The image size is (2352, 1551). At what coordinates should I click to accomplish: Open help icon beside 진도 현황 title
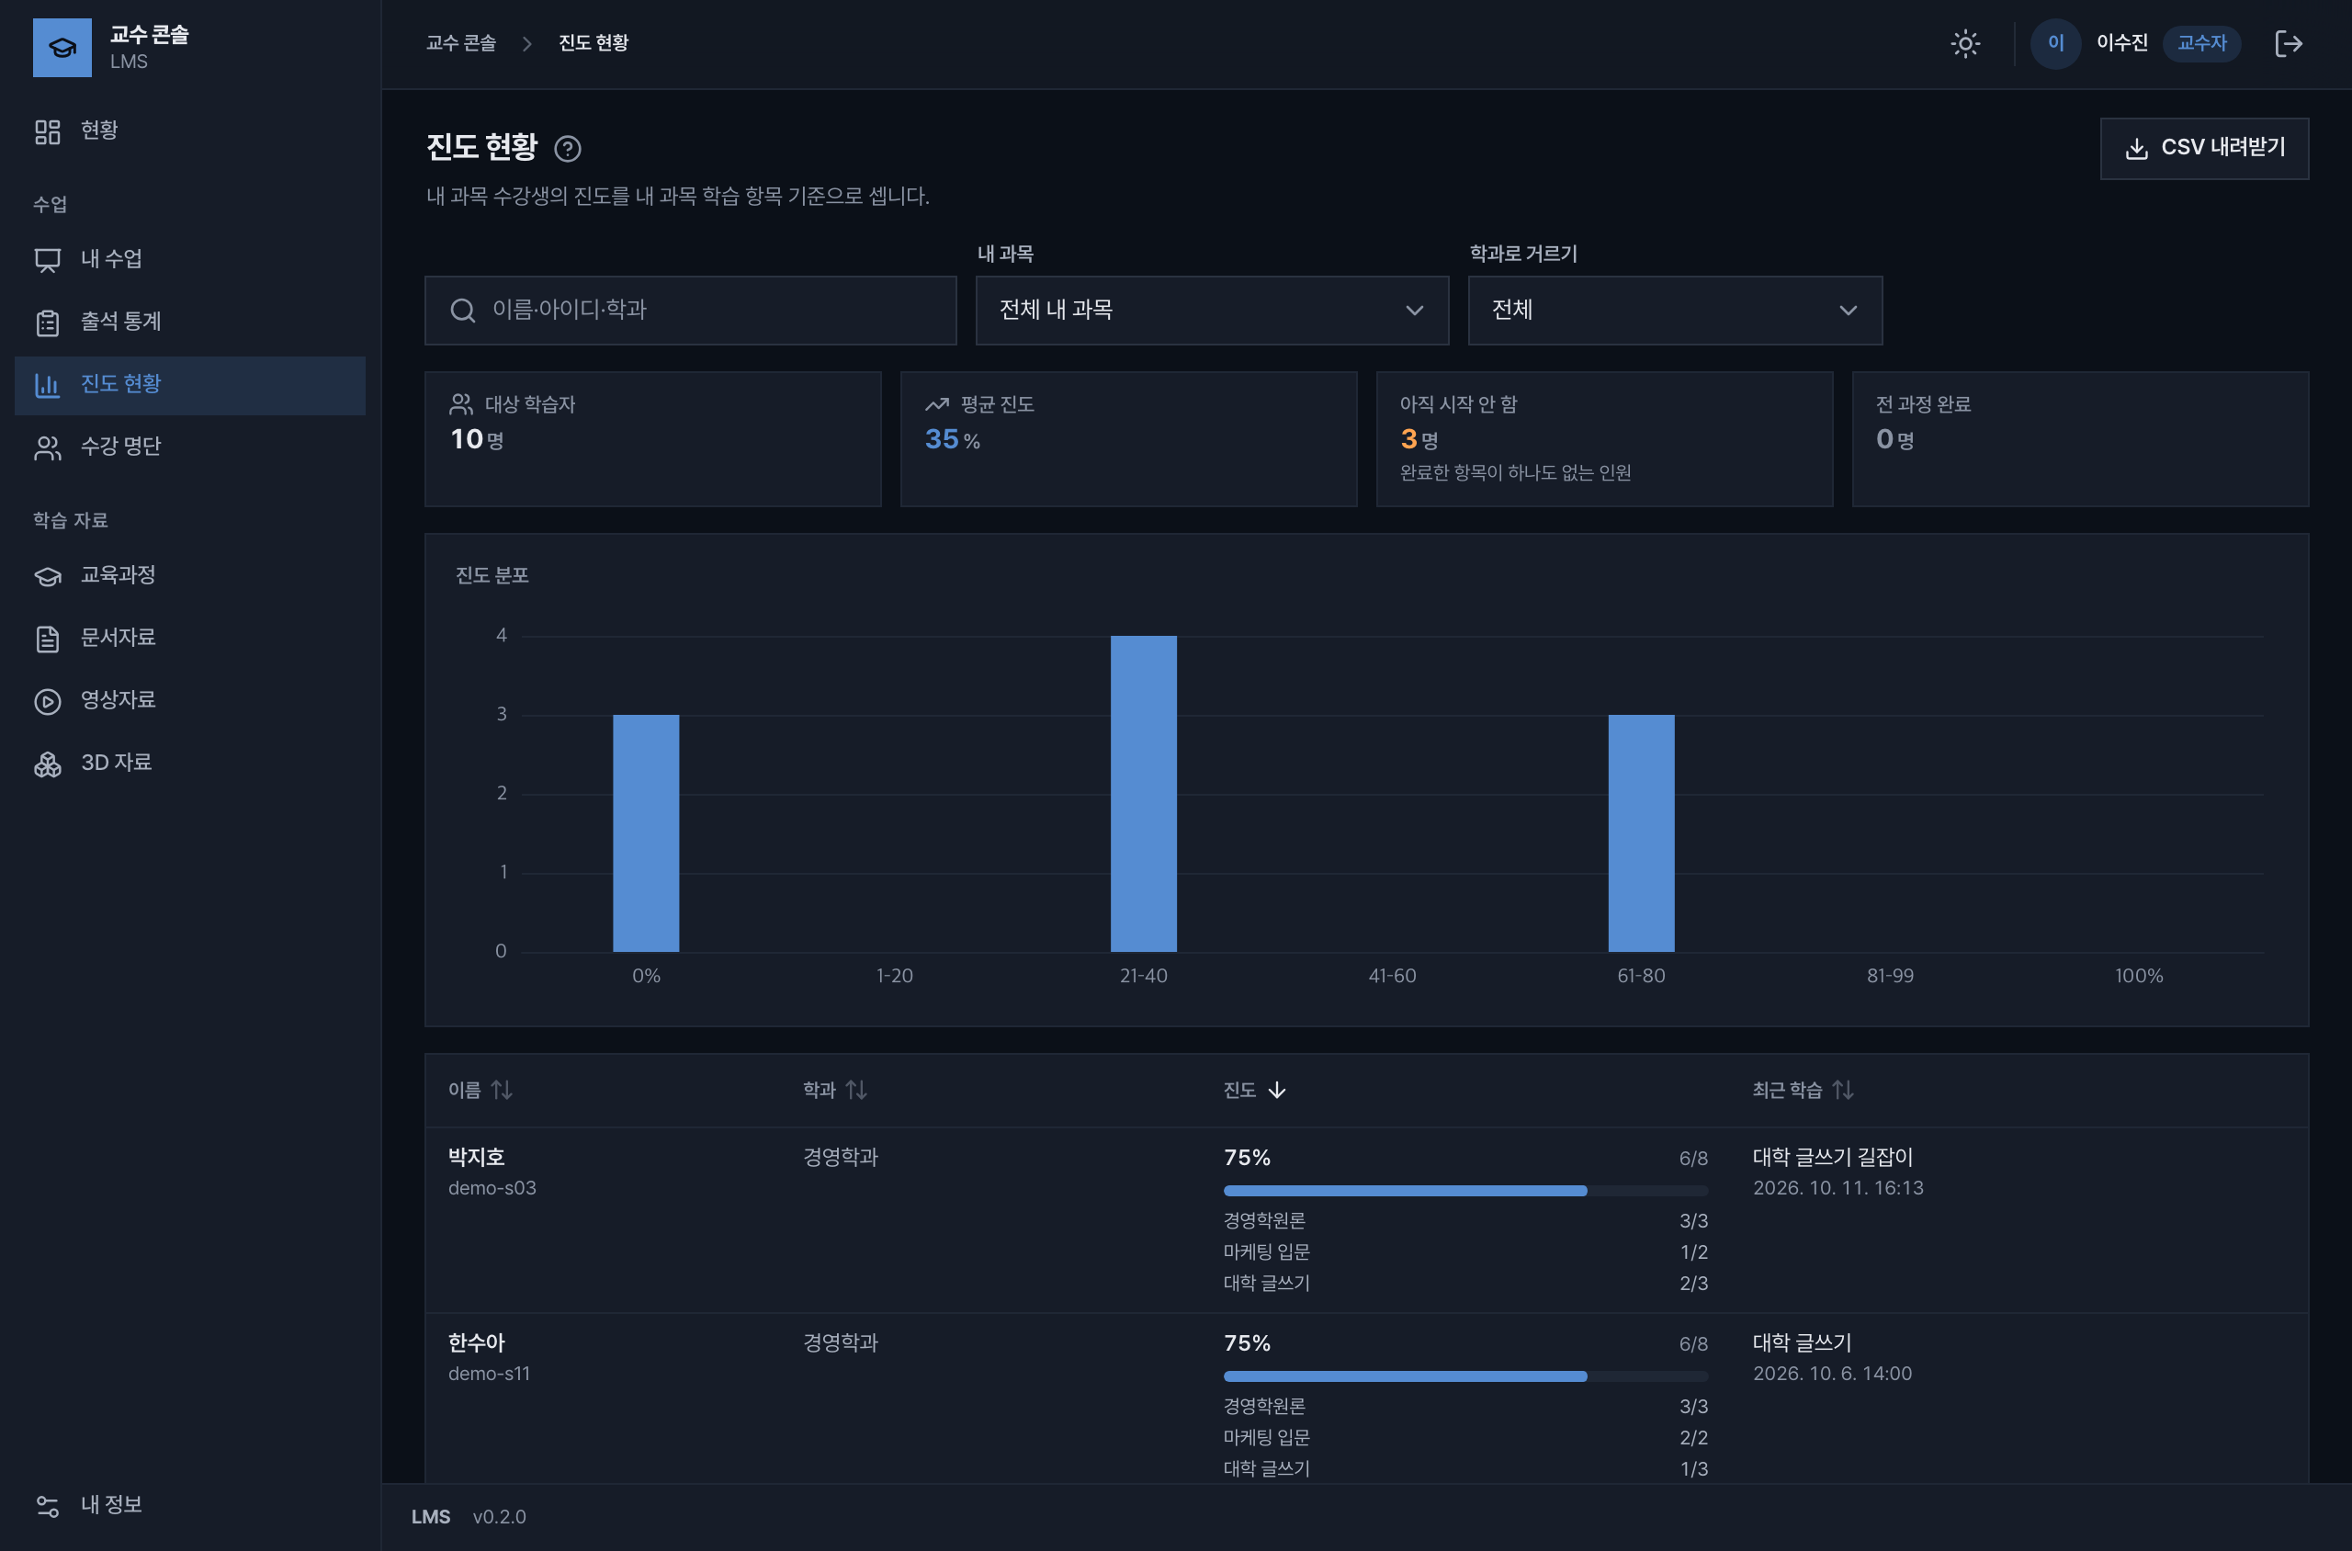pyautogui.click(x=568, y=148)
